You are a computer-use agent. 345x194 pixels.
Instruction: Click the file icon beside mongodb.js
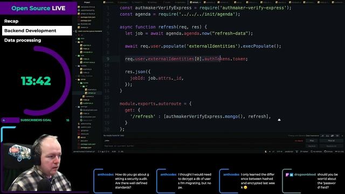click(x=81, y=52)
